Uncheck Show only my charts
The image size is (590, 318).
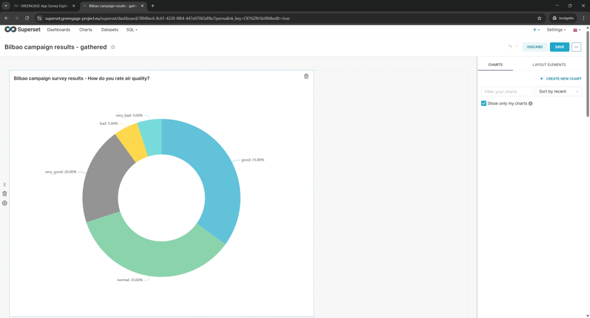click(484, 103)
